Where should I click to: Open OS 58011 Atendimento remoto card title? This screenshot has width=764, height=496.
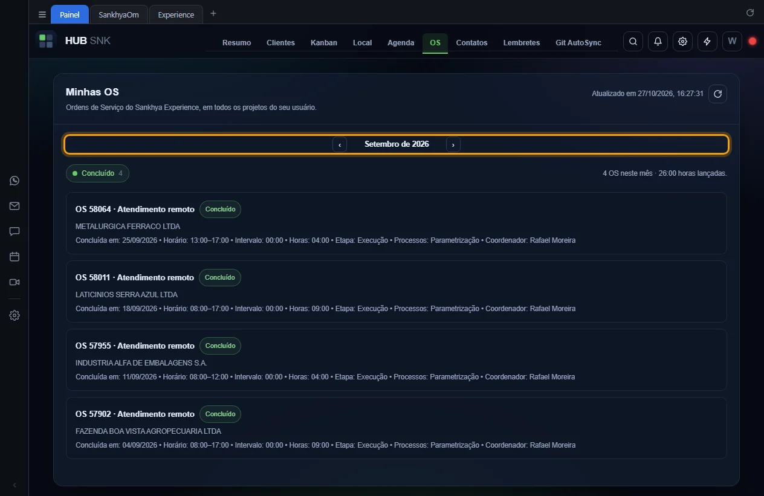[135, 278]
